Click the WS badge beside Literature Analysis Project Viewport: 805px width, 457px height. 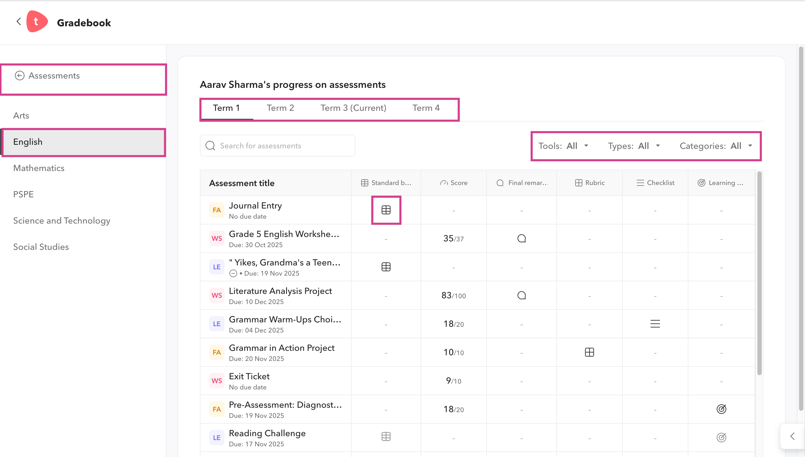pos(217,295)
